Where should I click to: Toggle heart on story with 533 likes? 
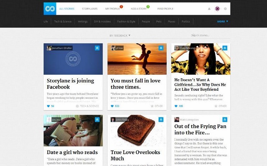click(112, 106)
